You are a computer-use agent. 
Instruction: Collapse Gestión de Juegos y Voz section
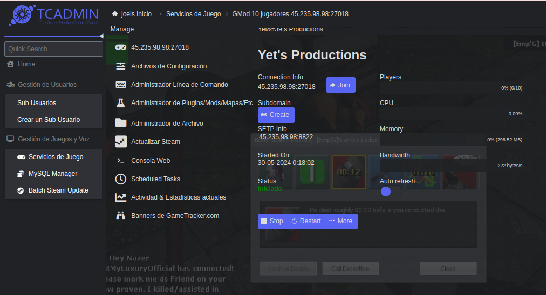click(x=53, y=139)
